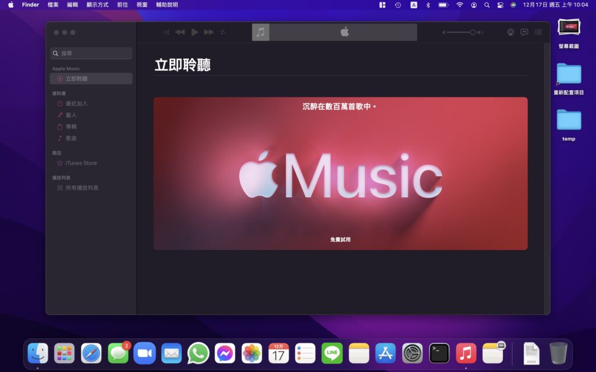This screenshot has height=372, width=596.
Task: Open System Preferences from the Dock
Action: 413,353
